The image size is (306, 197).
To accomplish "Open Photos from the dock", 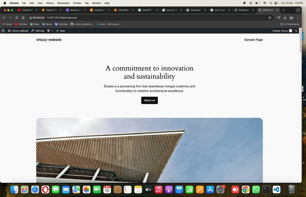I will (86, 189).
